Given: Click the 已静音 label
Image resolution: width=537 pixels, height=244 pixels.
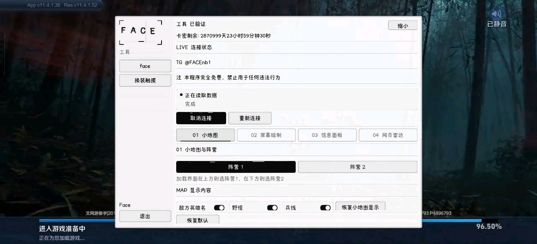Looking at the screenshot, I should coord(497,24).
